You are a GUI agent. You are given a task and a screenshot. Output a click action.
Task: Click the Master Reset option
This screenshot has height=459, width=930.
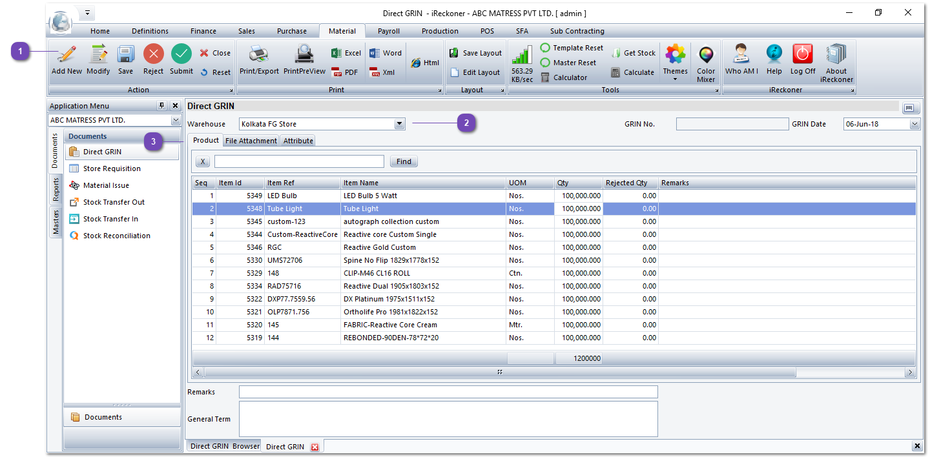coord(568,63)
